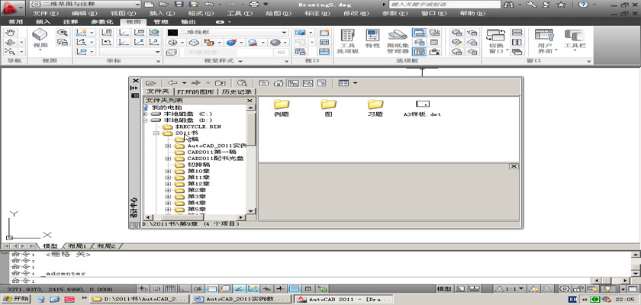
Task: Click the binoculars search icon in the title bar
Action: click(510, 5)
